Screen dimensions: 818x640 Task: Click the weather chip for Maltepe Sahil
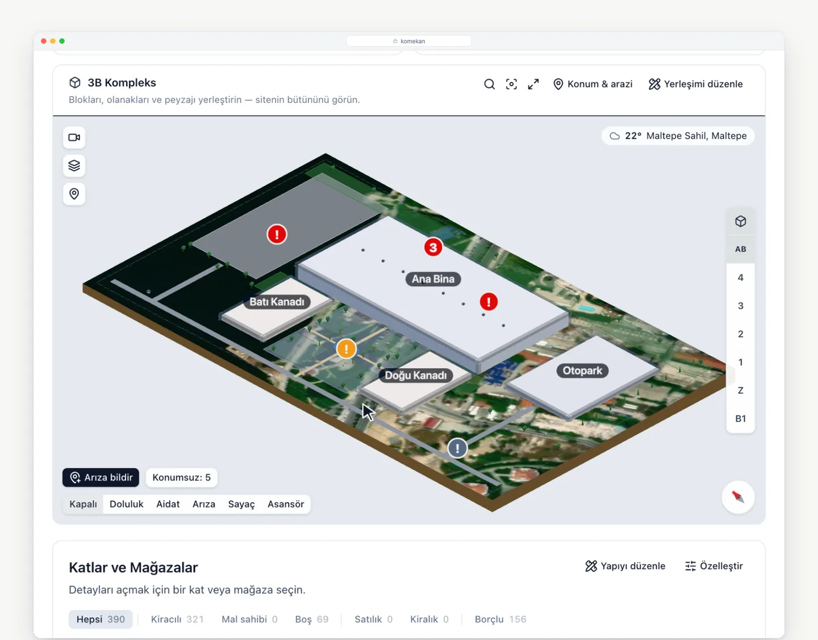(678, 136)
